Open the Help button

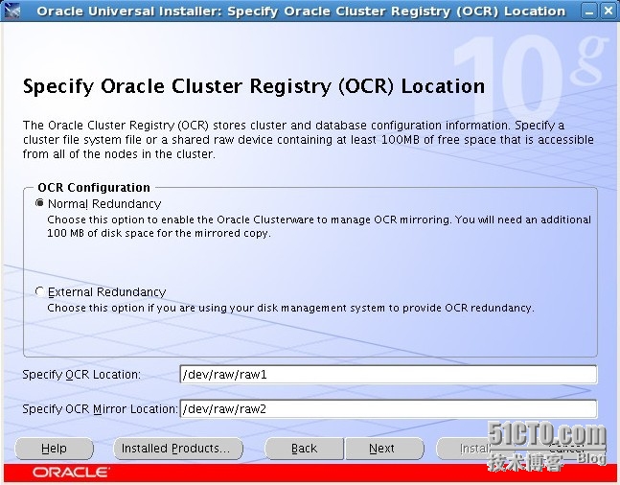[55, 449]
